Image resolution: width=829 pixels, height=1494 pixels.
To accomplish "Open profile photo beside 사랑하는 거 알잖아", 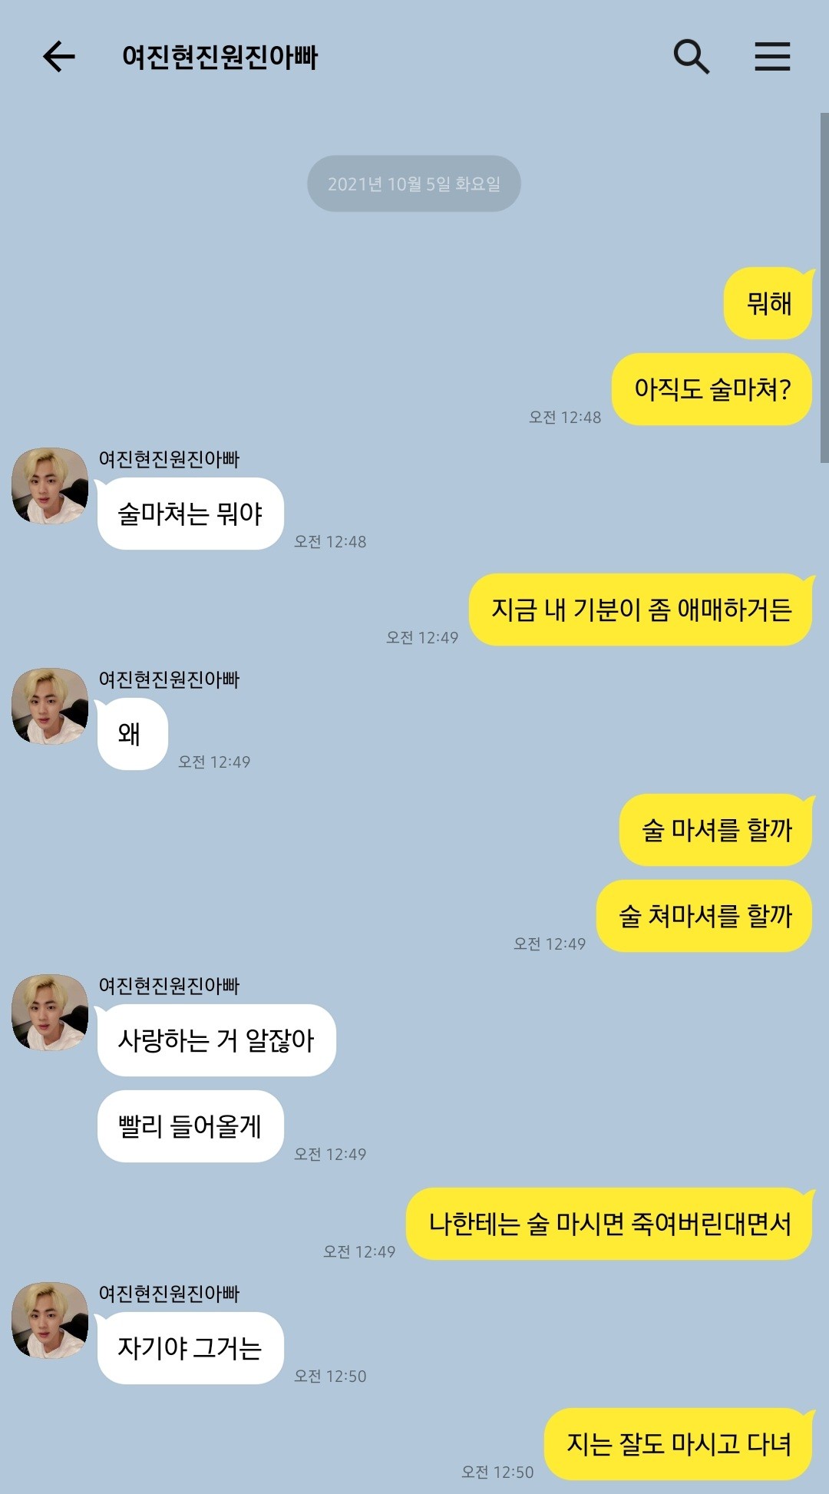I will pos(50,1013).
